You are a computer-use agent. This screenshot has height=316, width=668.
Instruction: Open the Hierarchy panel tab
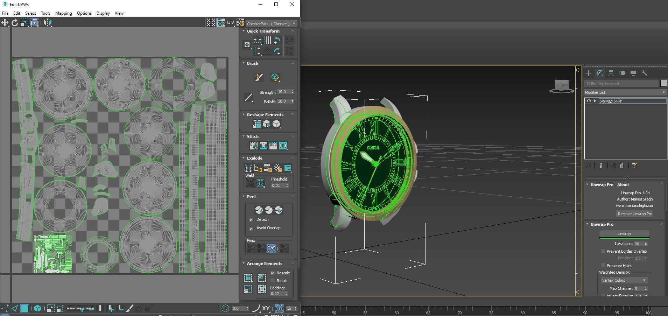(x=611, y=73)
